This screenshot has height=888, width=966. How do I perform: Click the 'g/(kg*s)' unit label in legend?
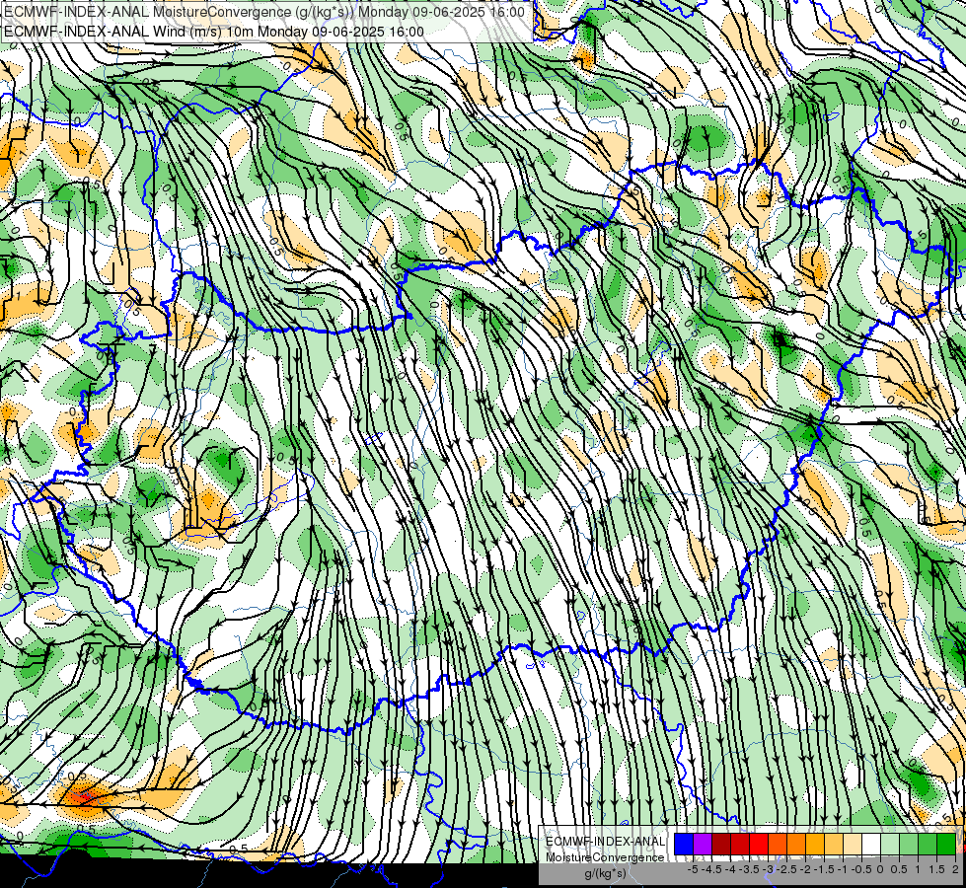coord(605,873)
